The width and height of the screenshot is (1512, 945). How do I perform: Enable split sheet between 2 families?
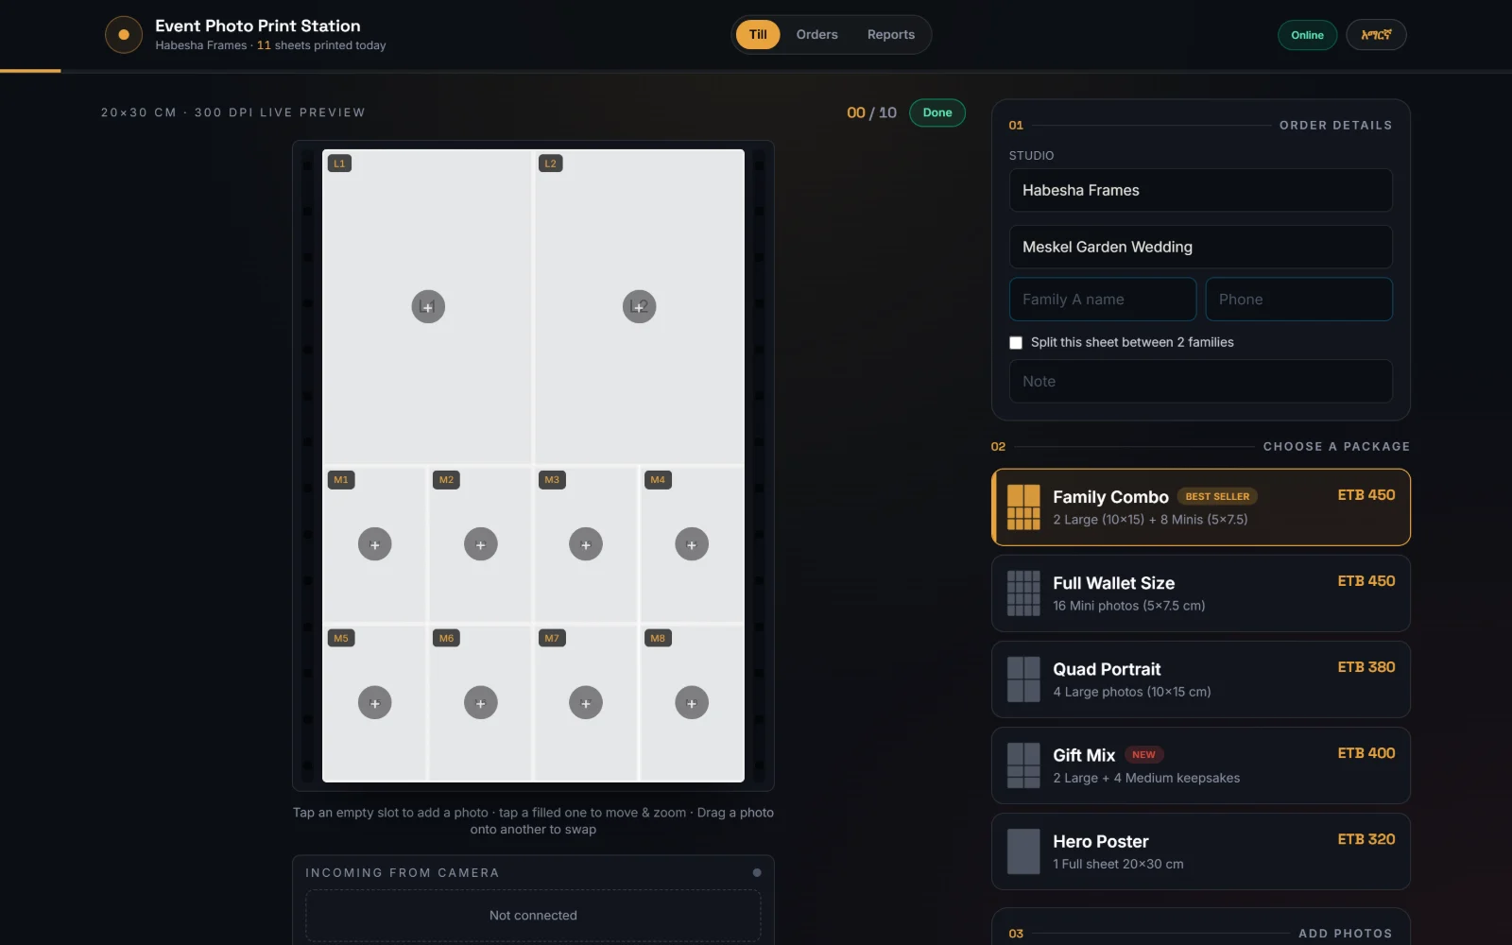(x=1016, y=343)
